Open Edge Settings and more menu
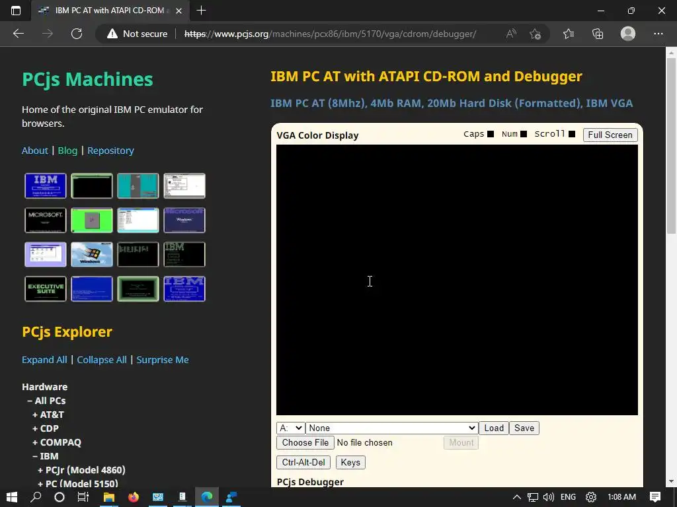This screenshot has width=677, height=507. [658, 34]
